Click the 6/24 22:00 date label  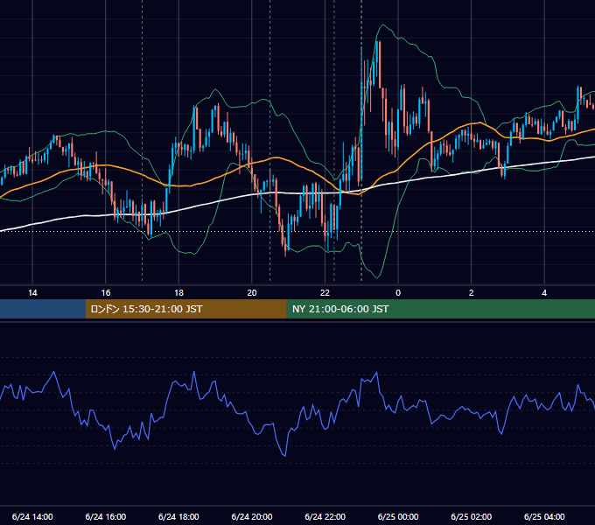coord(325,517)
